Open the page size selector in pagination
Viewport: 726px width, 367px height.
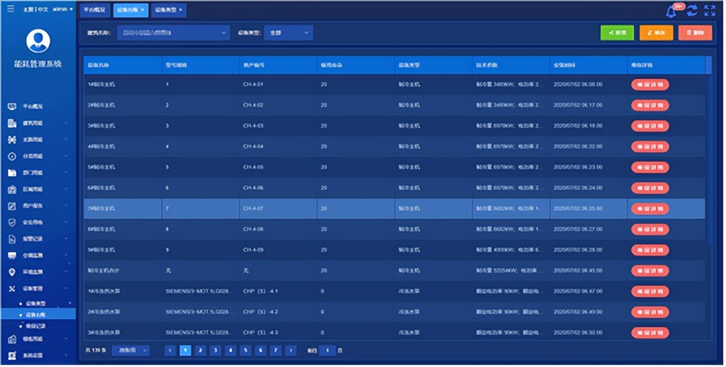pyautogui.click(x=130, y=351)
